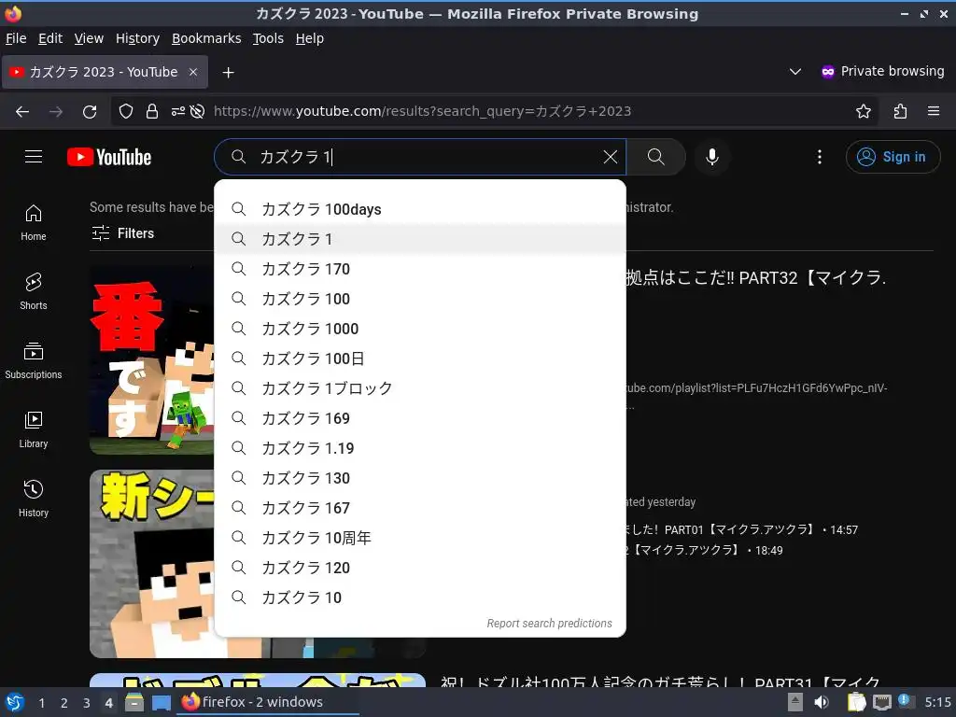Screen dimensions: 956x717
Task: Choose suggestion カズクラ 120
Action: point(420,568)
